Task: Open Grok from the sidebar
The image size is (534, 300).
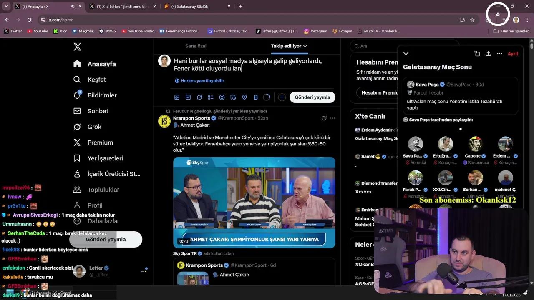Action: (87, 127)
